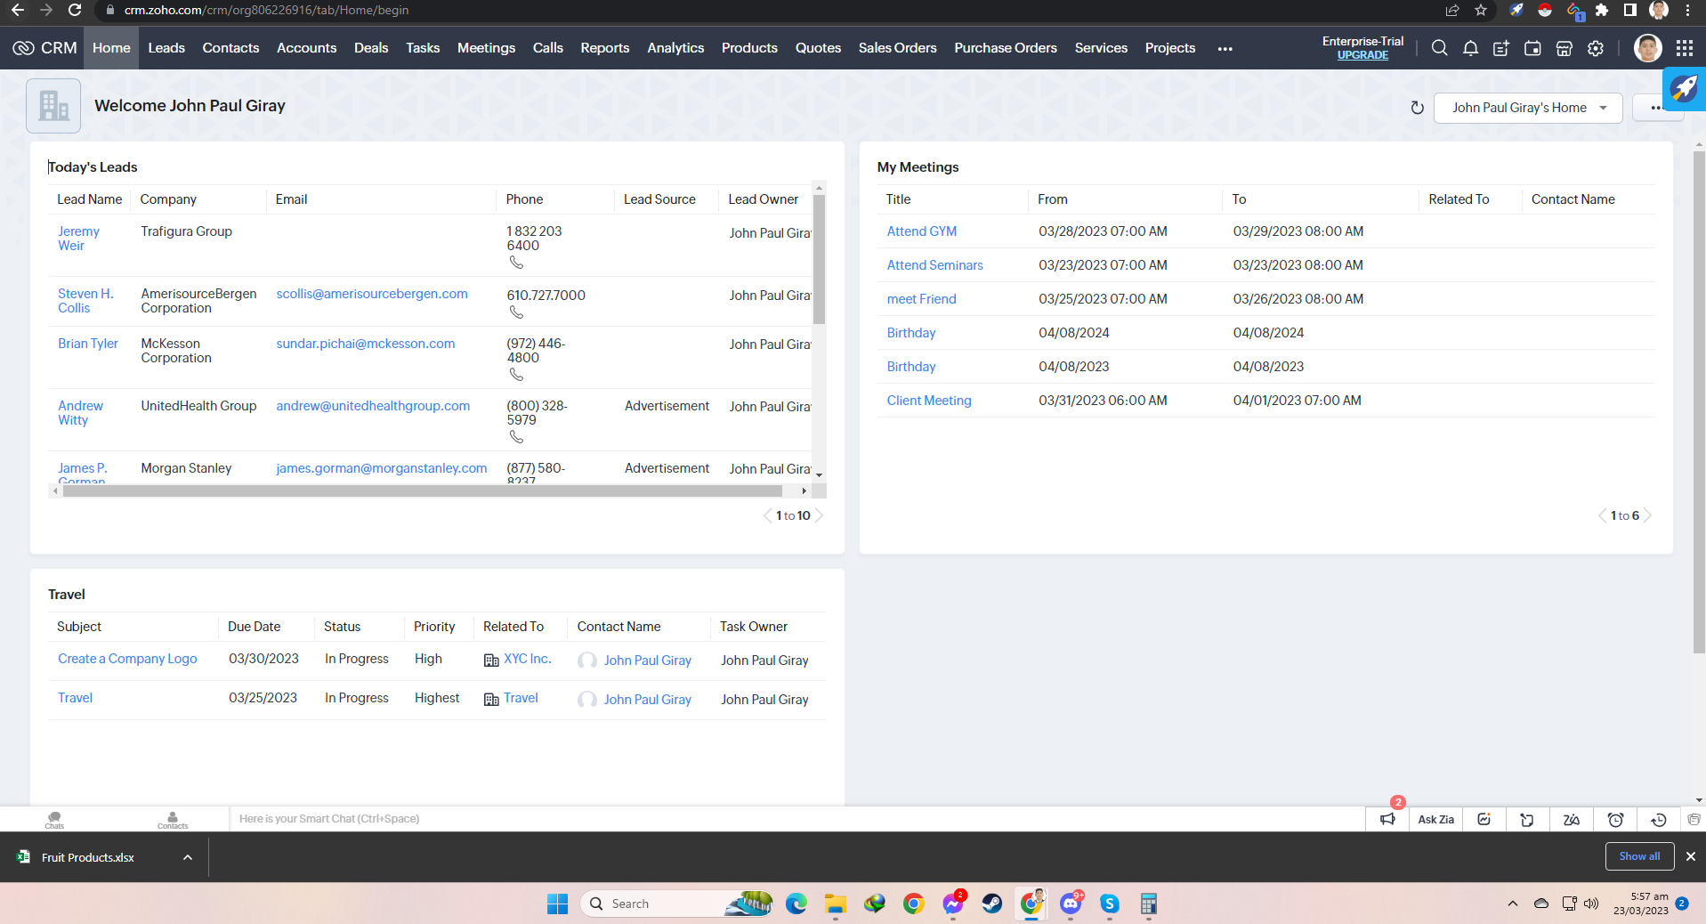Open the Steam app in the taskbar
The image size is (1706, 924).
coord(991,904)
